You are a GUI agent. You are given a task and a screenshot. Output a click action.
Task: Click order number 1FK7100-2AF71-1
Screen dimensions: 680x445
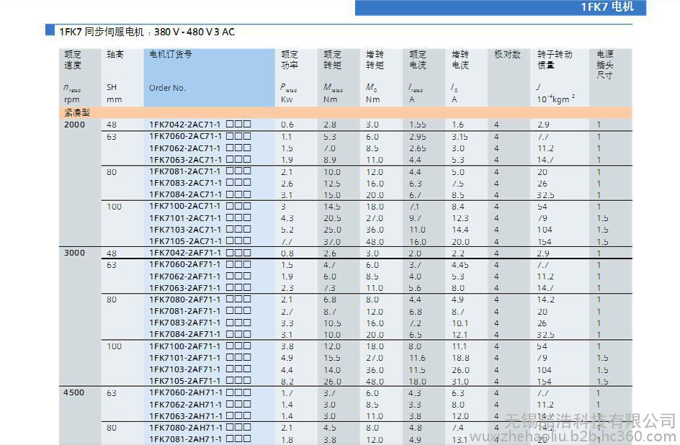pyautogui.click(x=184, y=346)
